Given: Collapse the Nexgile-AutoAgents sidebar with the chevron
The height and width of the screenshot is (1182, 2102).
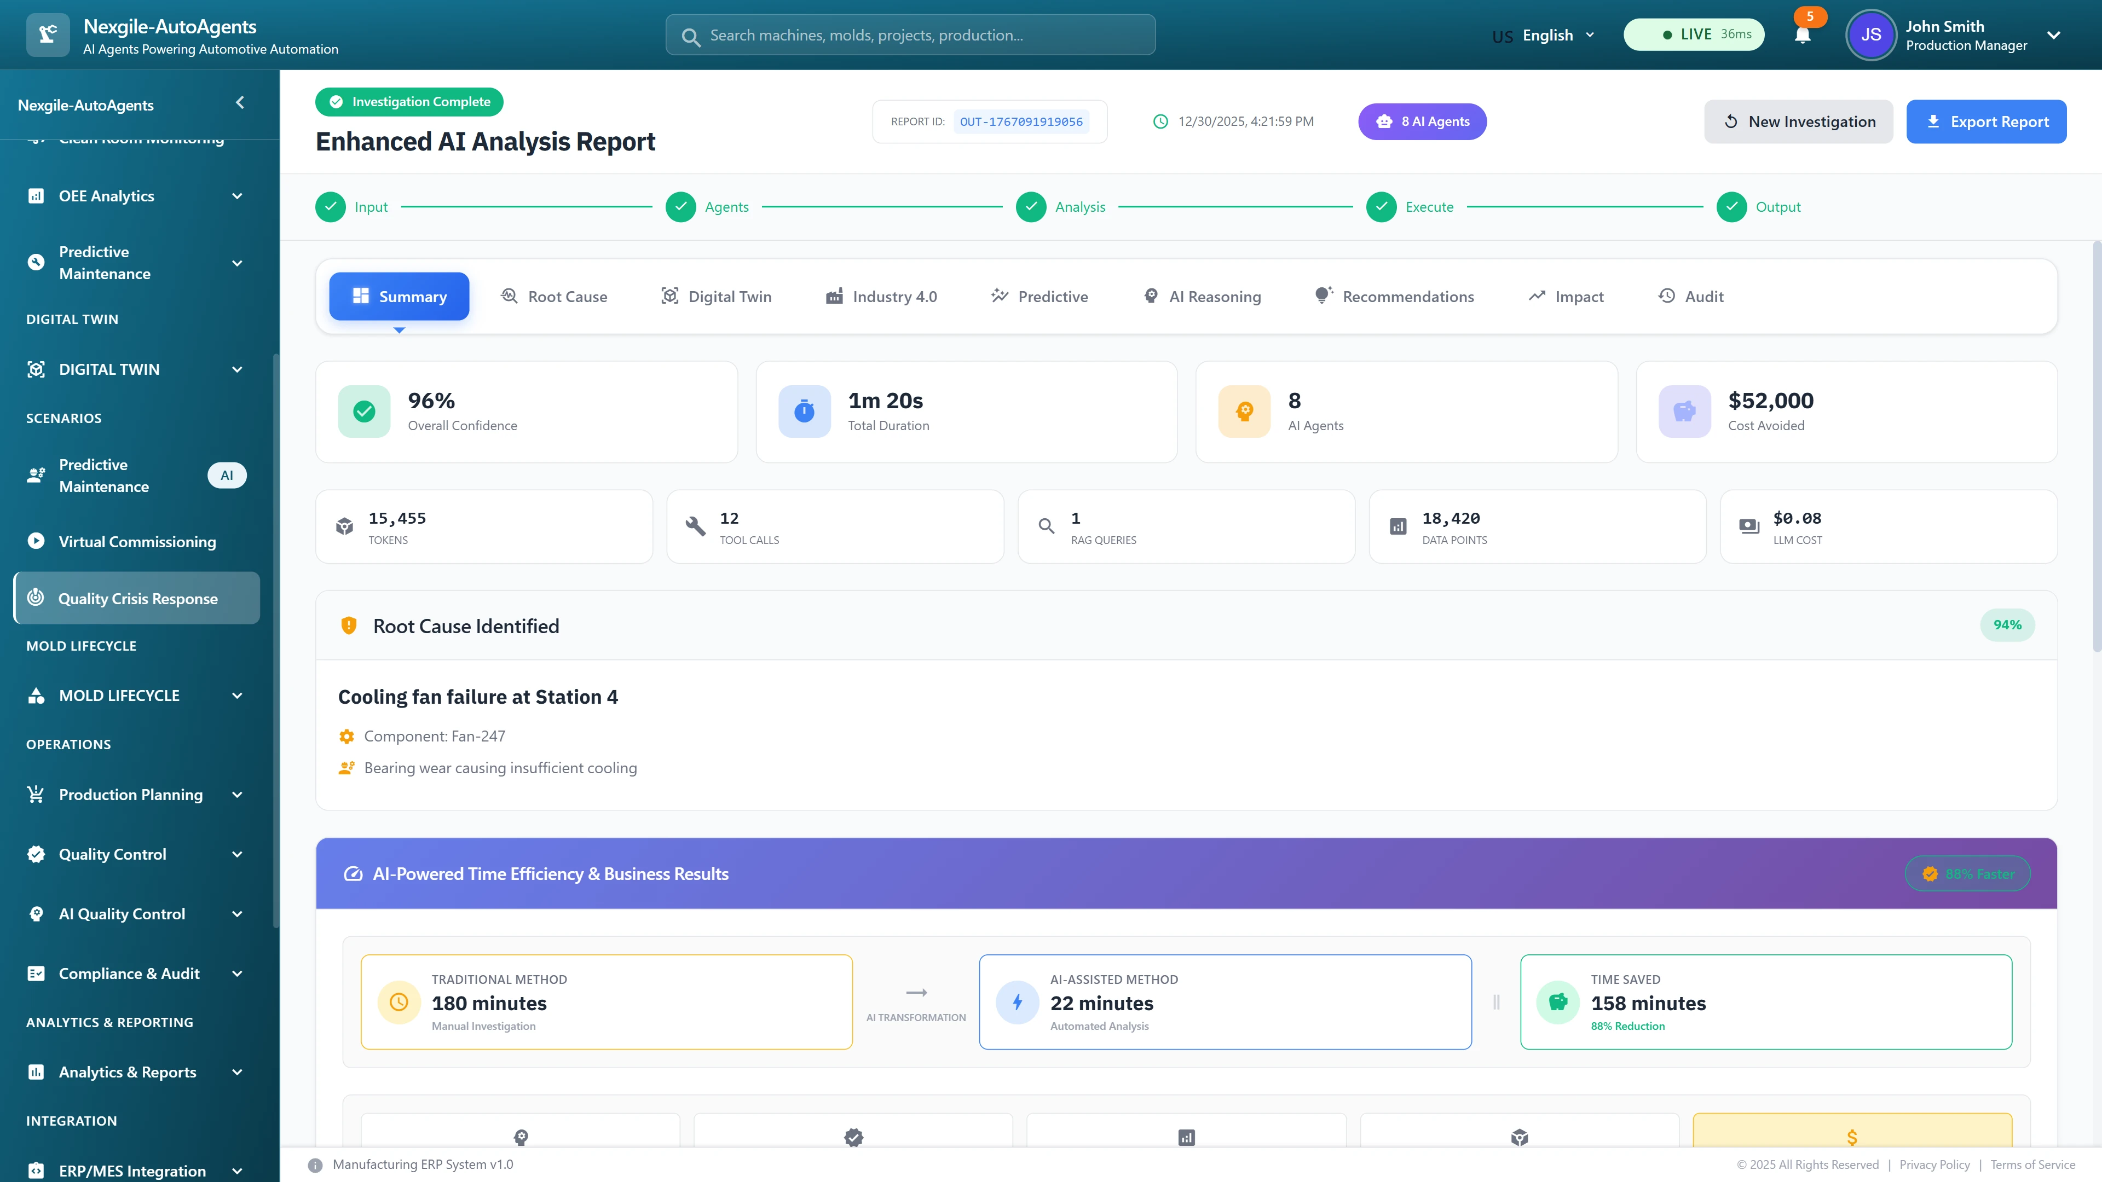Looking at the screenshot, I should point(239,102).
